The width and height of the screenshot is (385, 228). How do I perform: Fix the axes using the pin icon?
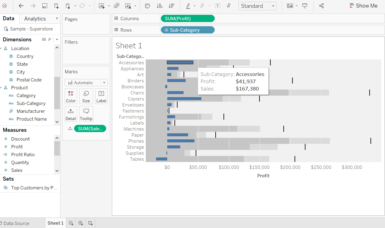click(x=229, y=6)
